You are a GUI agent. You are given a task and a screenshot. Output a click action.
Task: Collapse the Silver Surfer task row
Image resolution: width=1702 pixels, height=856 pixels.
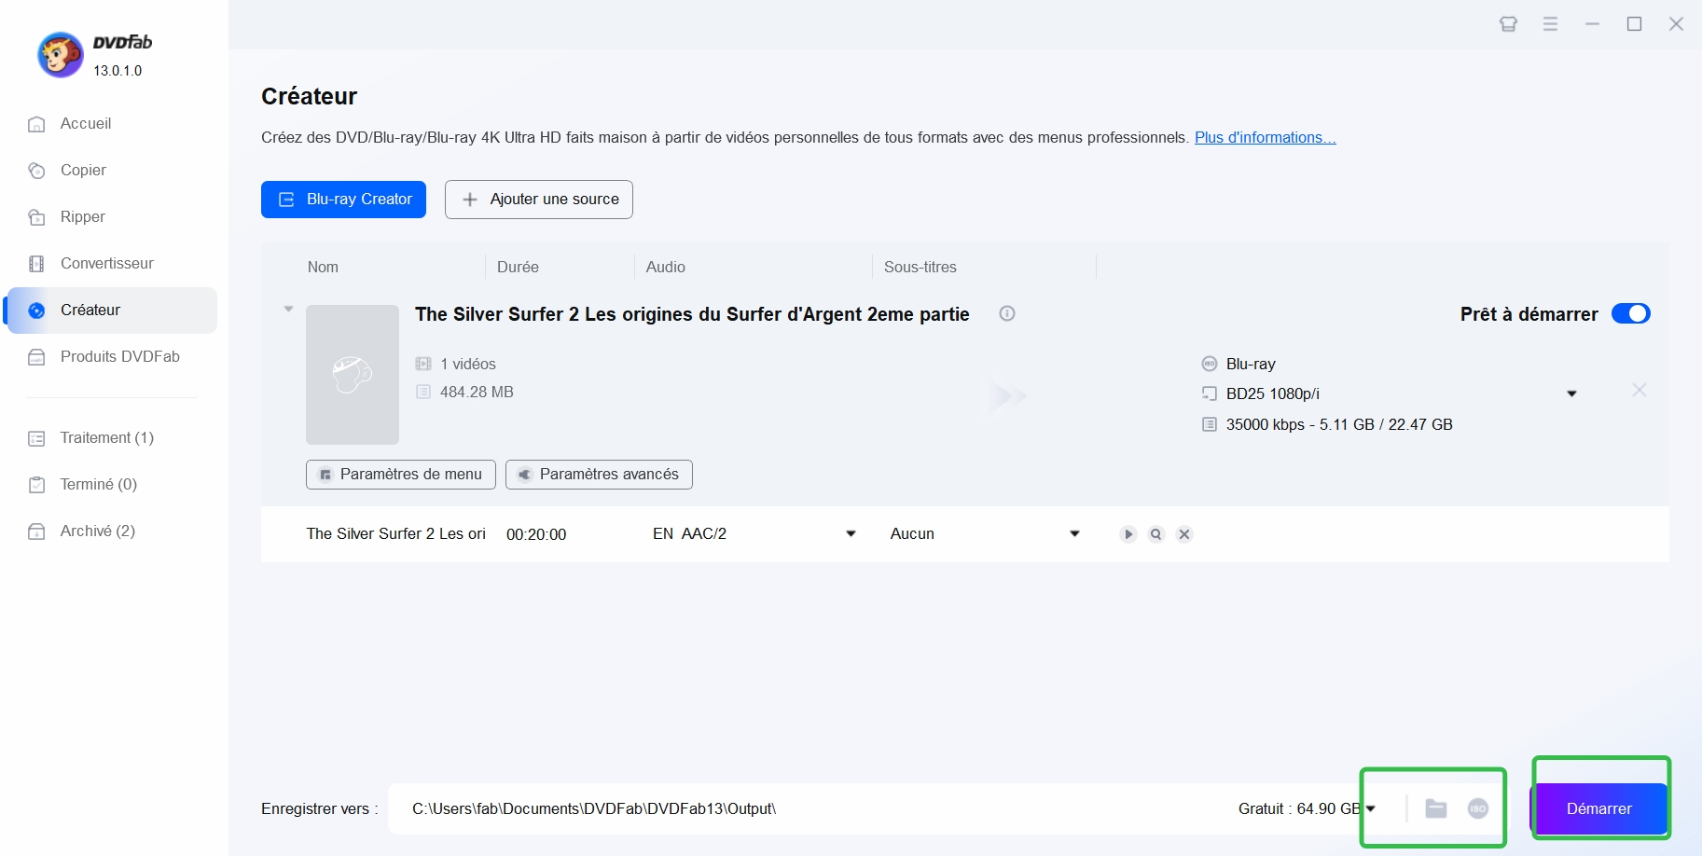pyautogui.click(x=288, y=310)
